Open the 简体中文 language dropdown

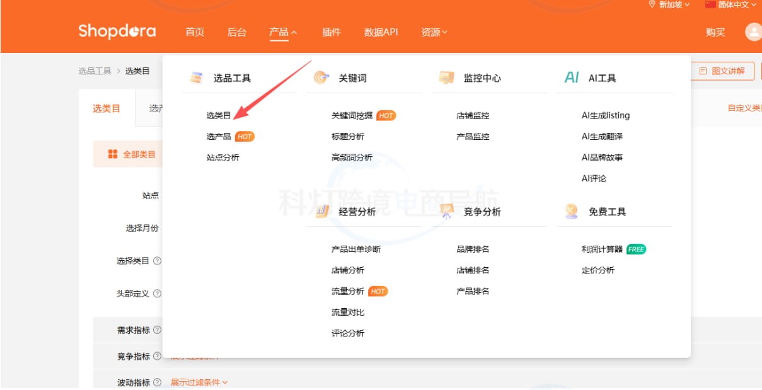tap(730, 4)
